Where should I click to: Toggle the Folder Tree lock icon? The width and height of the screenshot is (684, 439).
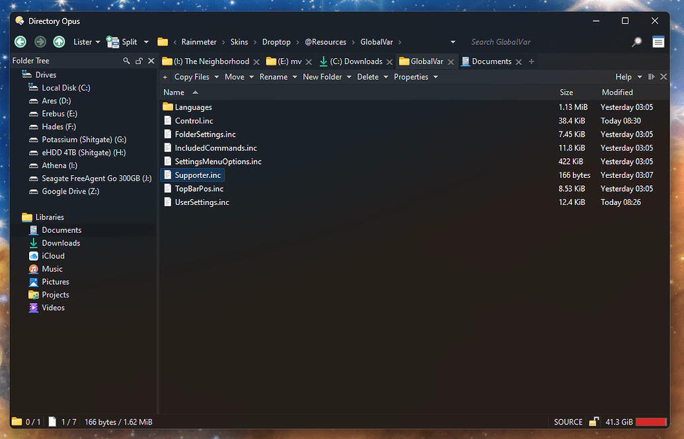coord(139,61)
